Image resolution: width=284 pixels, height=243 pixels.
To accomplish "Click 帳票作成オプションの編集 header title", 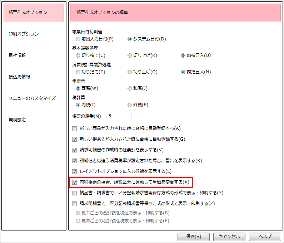I will pyautogui.click(x=102, y=13).
